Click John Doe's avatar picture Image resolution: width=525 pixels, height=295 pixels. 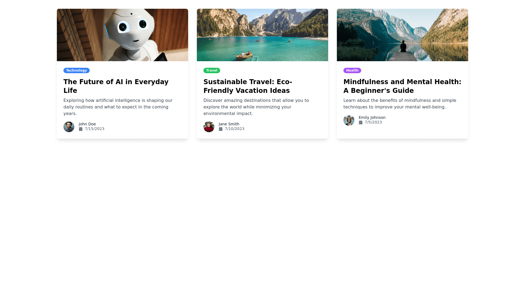(x=69, y=127)
